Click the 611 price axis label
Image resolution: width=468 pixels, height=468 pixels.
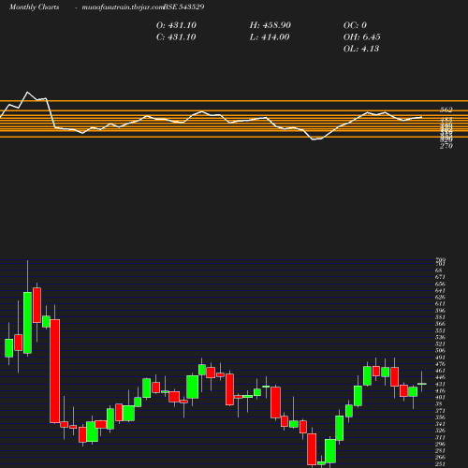(x=440, y=303)
